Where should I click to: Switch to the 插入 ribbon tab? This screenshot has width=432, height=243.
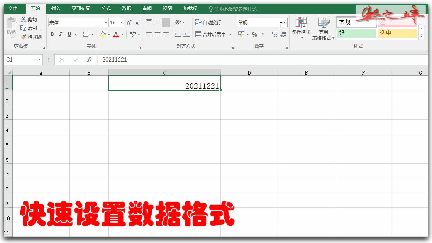click(x=55, y=7)
